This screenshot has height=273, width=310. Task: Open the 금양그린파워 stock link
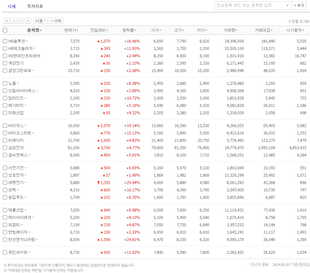pos(20,70)
